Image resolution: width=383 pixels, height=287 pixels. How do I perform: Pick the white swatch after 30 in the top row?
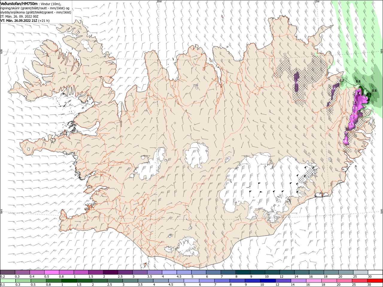375,272
